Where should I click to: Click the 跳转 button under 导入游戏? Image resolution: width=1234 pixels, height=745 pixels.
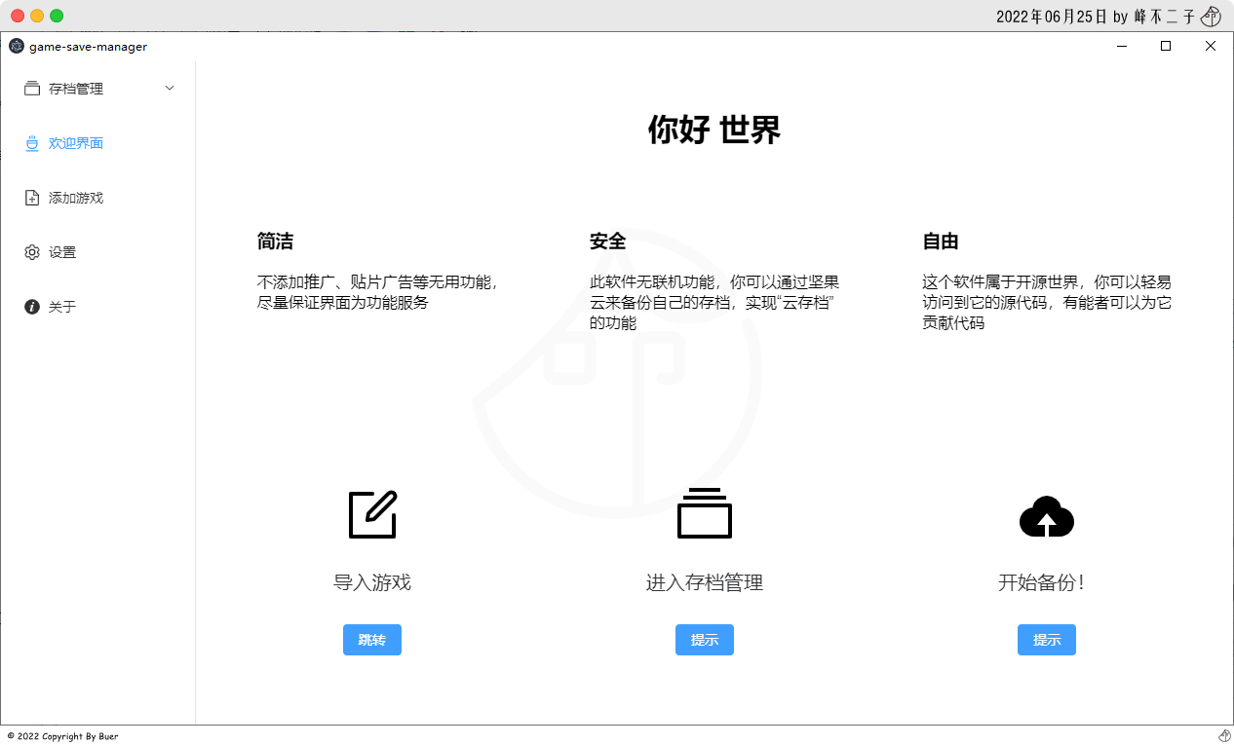[371, 640]
